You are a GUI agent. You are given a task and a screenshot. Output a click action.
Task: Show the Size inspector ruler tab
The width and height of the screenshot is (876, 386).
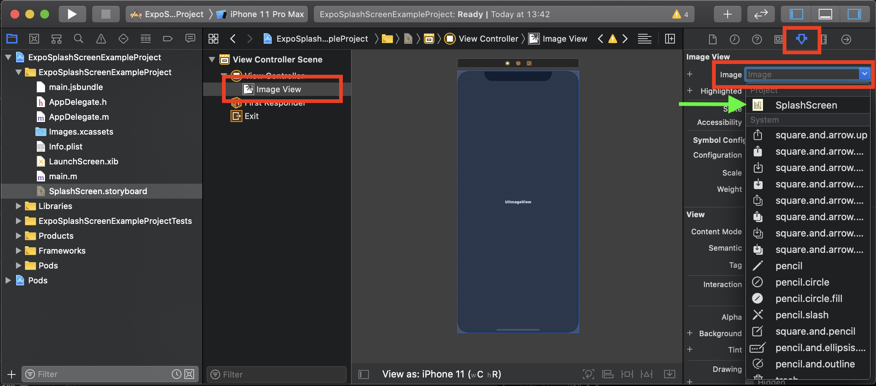pyautogui.click(x=824, y=39)
